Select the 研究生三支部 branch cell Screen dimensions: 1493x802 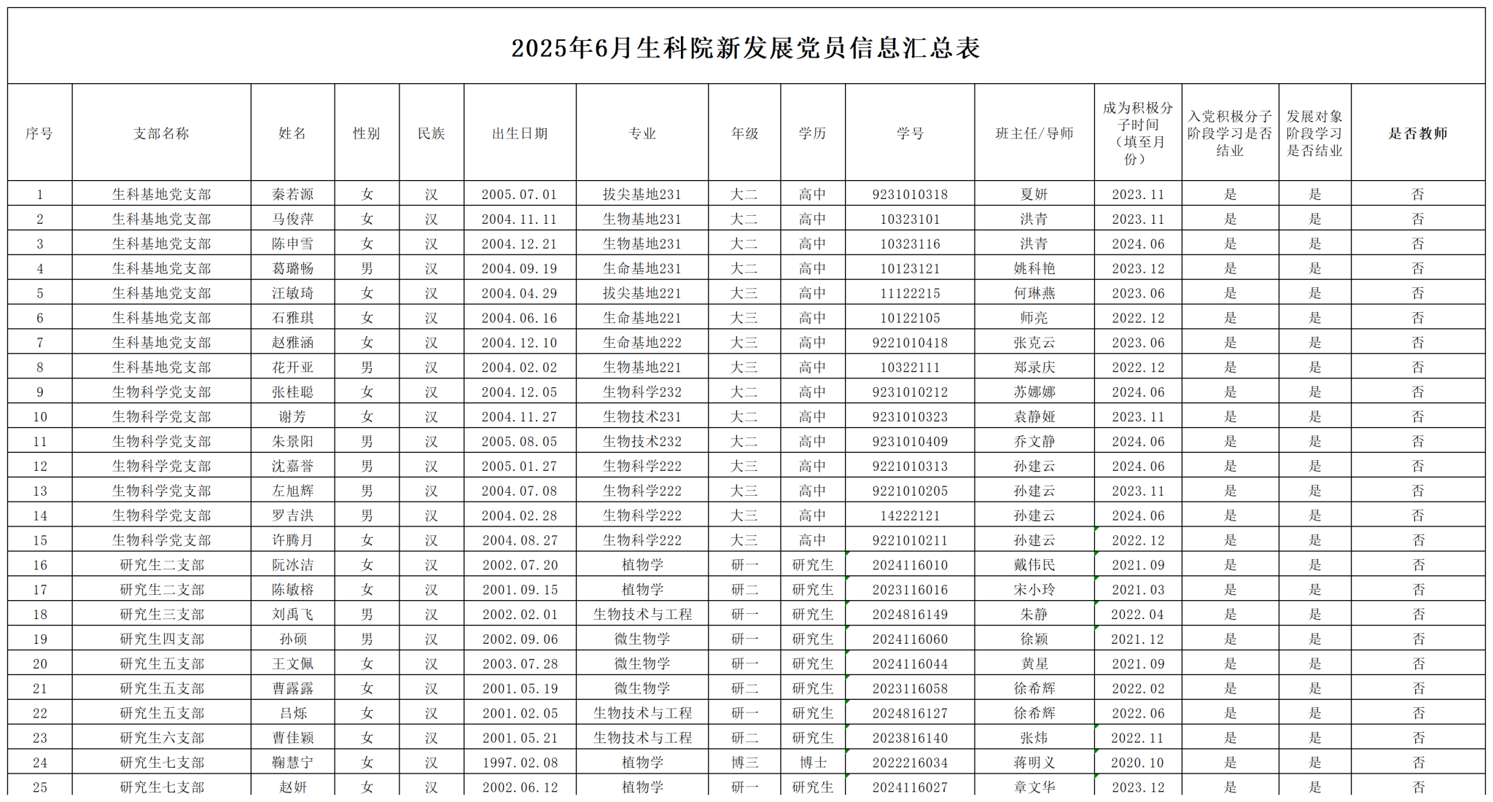161,615
